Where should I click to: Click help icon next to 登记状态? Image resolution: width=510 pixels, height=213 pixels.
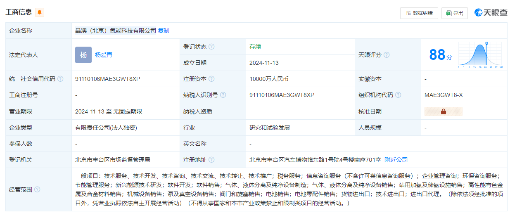click(x=211, y=47)
